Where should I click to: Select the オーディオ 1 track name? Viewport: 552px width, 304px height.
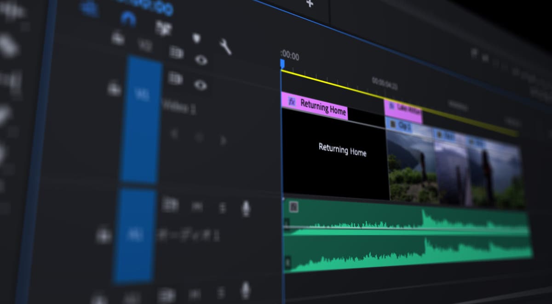point(189,236)
